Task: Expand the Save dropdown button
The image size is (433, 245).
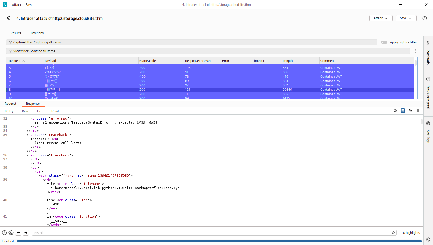Action: point(406,18)
